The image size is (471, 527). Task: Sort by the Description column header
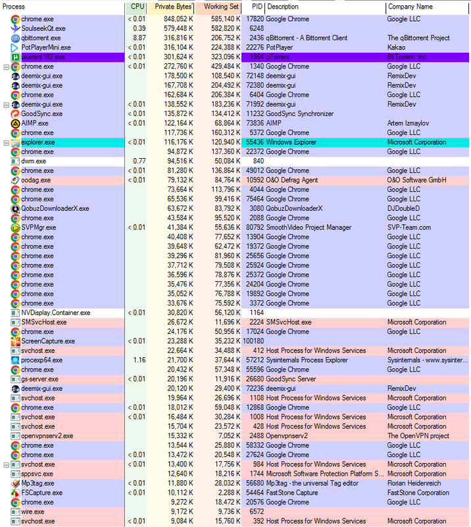[x=326, y=7]
